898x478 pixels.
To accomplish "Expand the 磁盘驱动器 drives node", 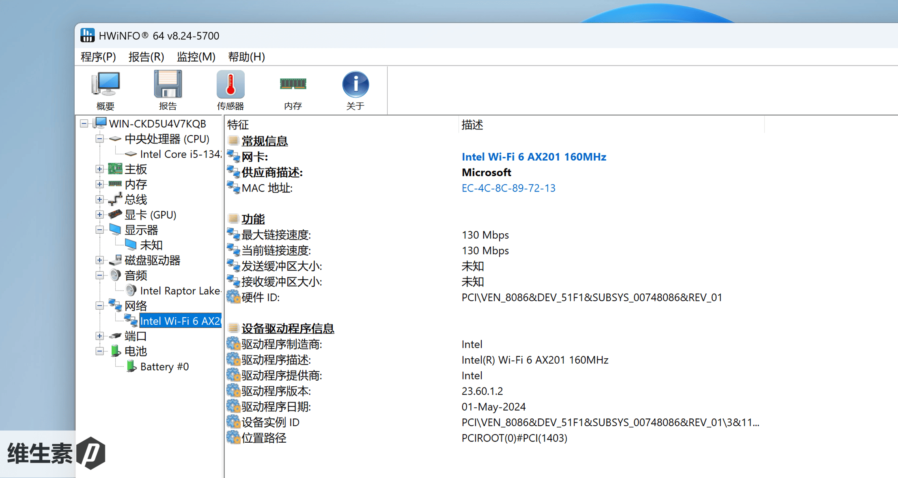I will tap(99, 260).
